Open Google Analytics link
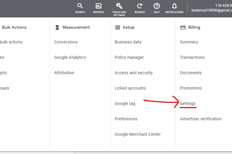 [x=70, y=57]
